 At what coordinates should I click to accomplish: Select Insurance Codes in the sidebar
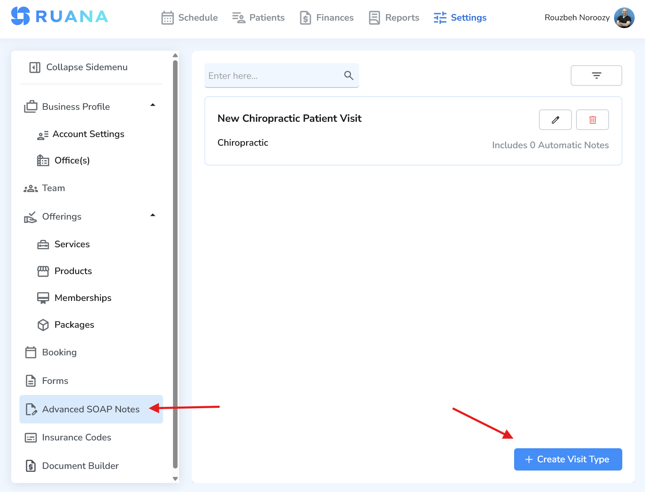76,437
